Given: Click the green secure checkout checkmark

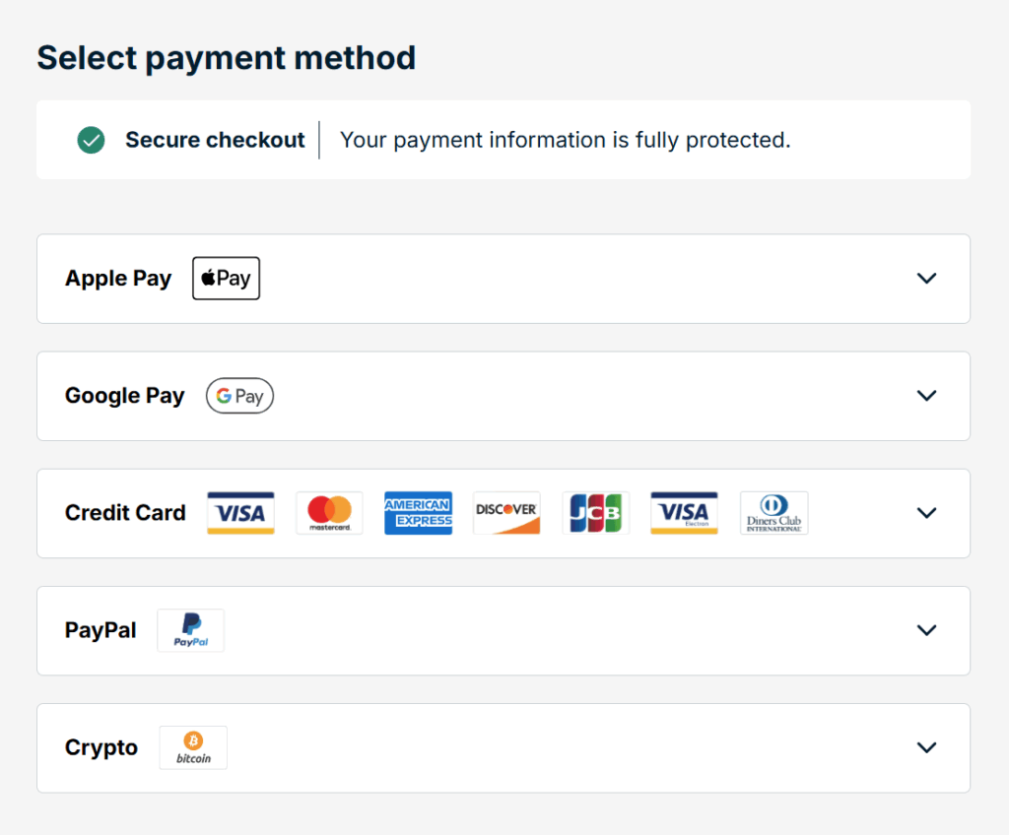Looking at the screenshot, I should click(92, 140).
